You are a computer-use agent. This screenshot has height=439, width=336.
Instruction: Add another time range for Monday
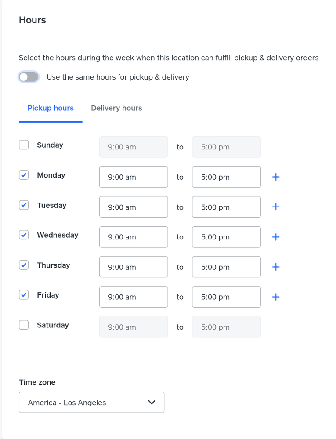click(x=276, y=177)
